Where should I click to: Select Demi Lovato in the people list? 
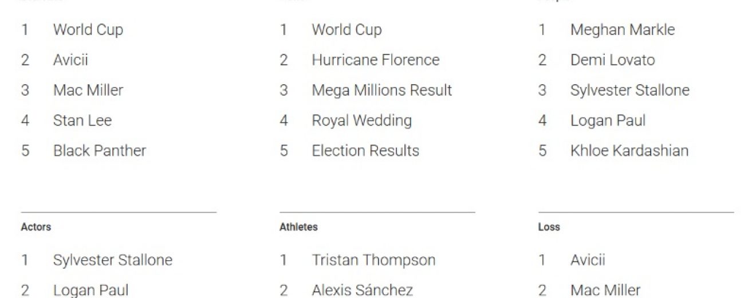coord(613,60)
